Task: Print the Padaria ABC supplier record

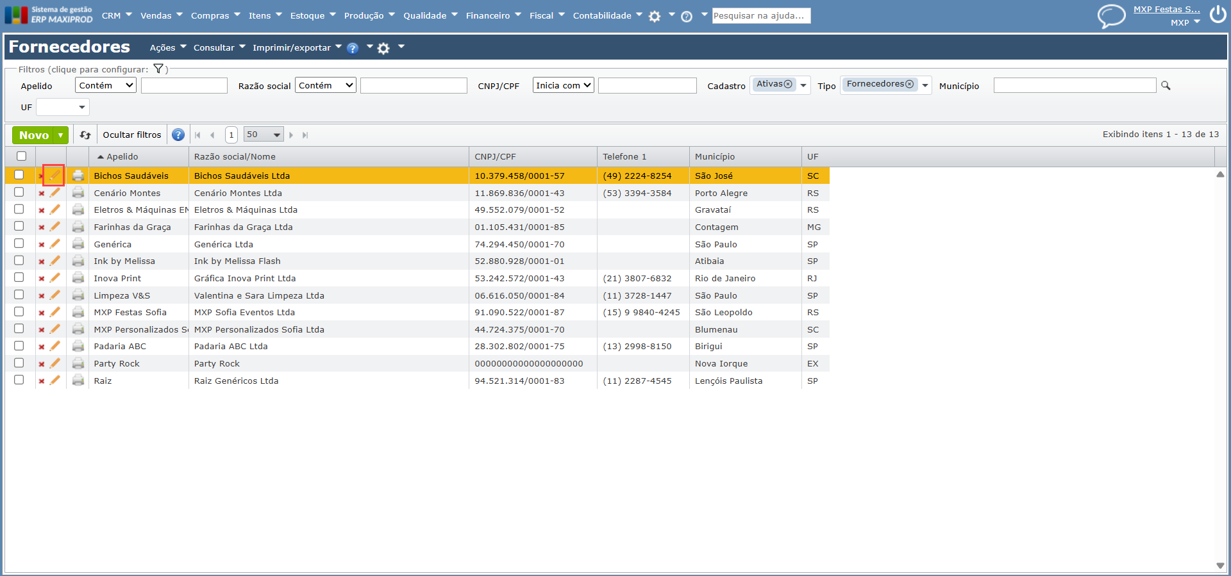Action: (78, 346)
